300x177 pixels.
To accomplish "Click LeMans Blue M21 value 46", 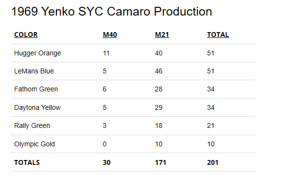I will click(x=159, y=71).
